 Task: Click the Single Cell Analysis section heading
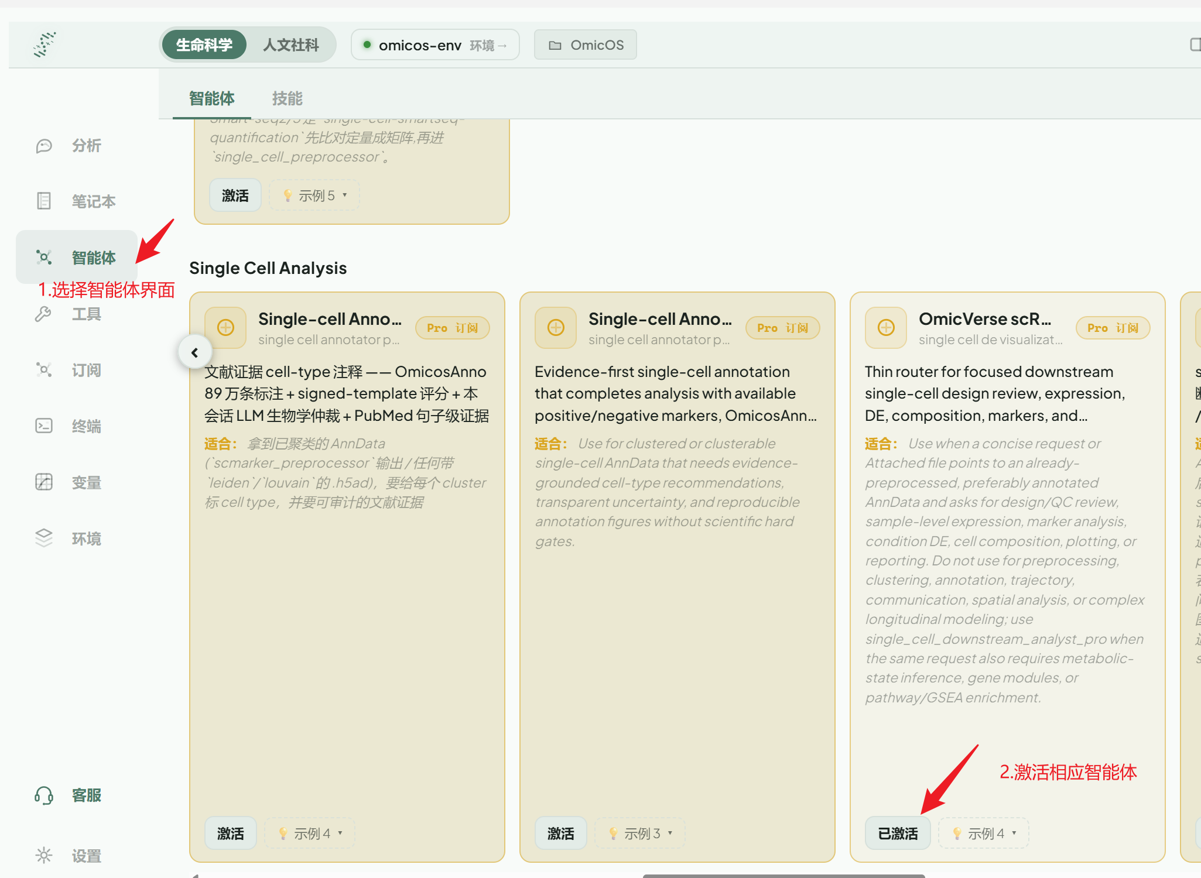click(x=268, y=268)
